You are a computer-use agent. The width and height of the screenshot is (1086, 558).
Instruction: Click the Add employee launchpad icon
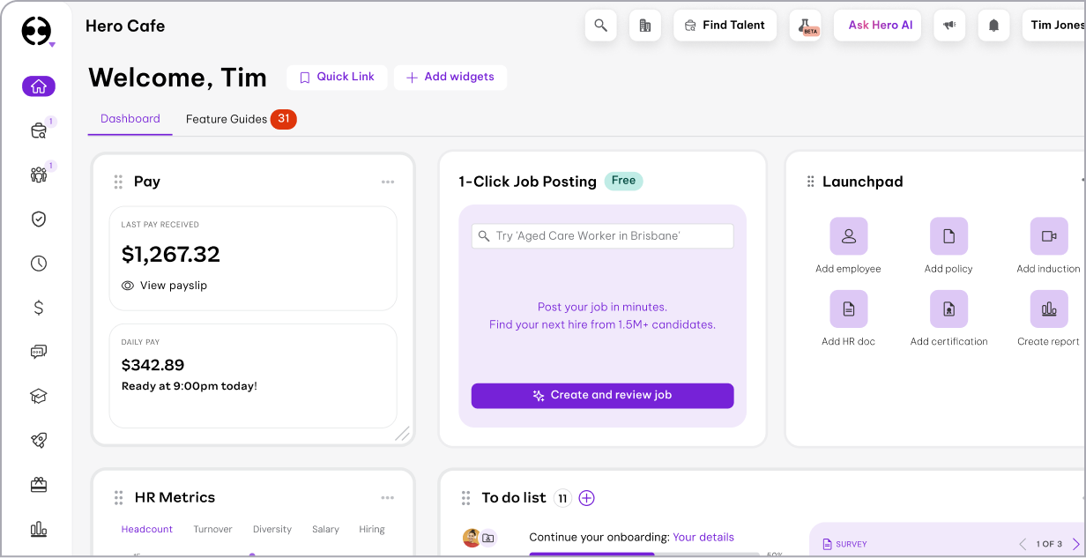click(x=848, y=236)
